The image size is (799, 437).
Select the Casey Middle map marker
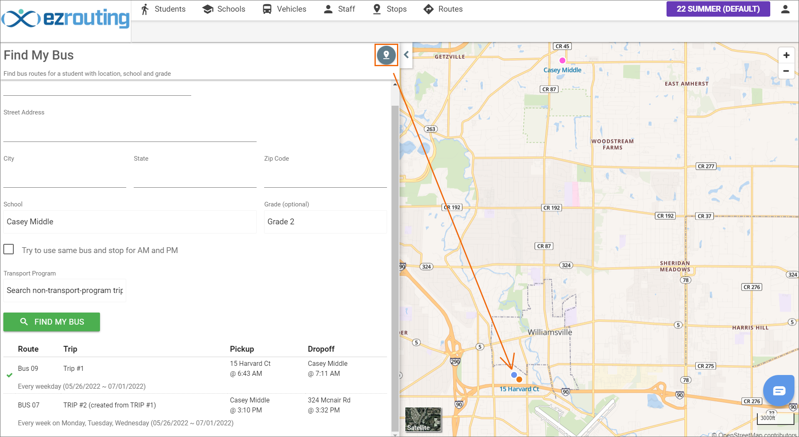pos(562,60)
